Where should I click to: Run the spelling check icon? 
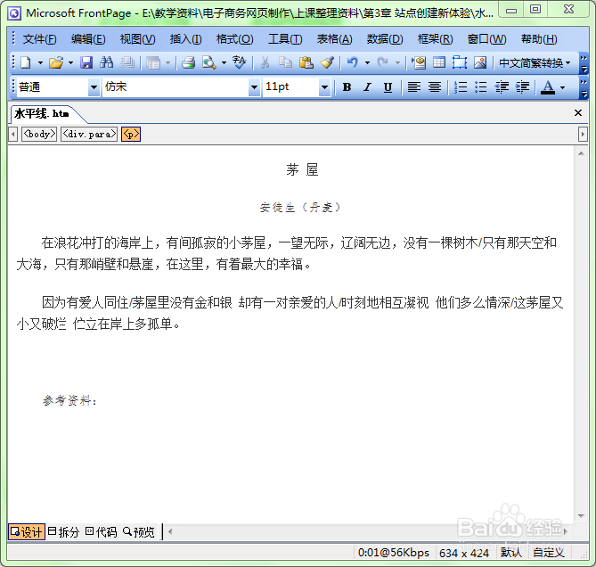click(x=239, y=62)
